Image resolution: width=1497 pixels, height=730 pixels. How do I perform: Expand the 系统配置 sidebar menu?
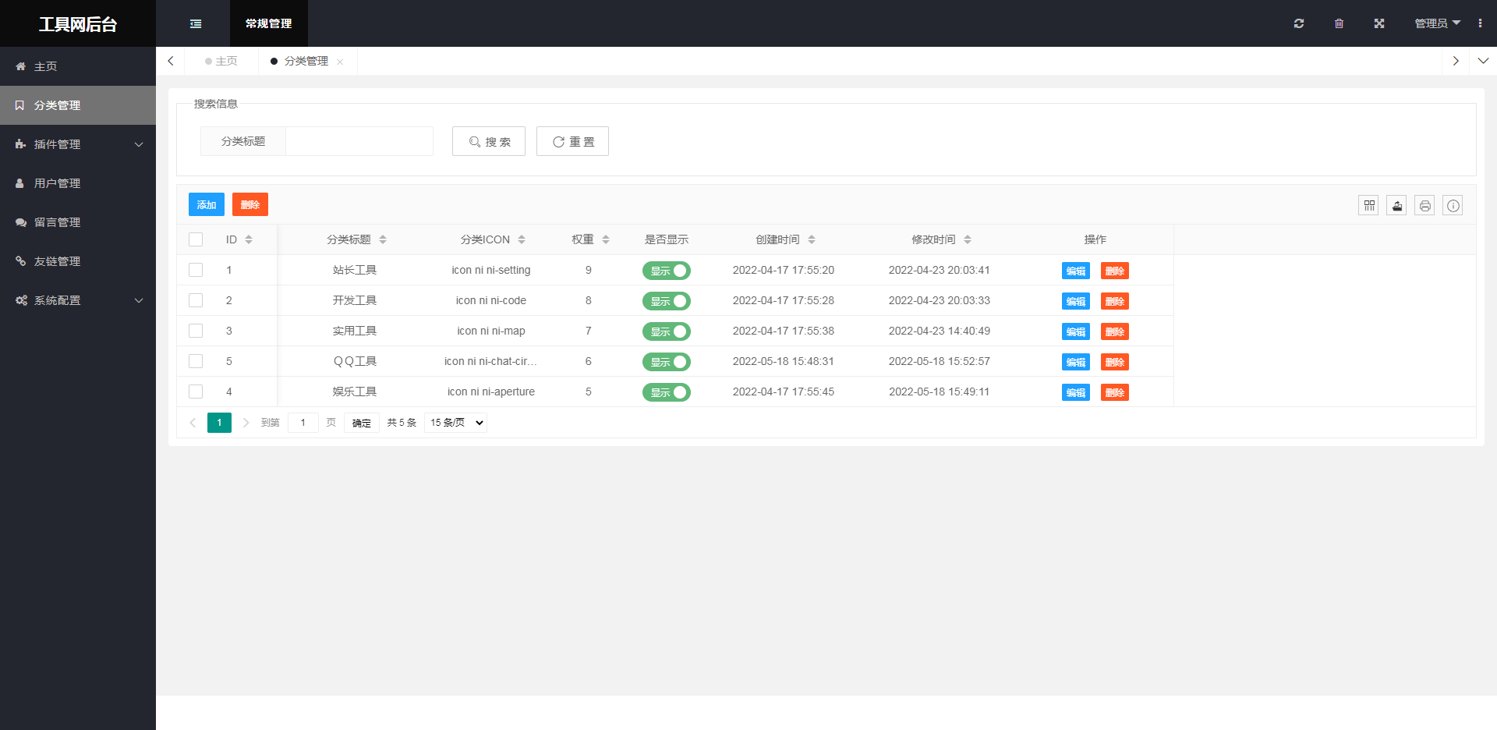point(78,300)
